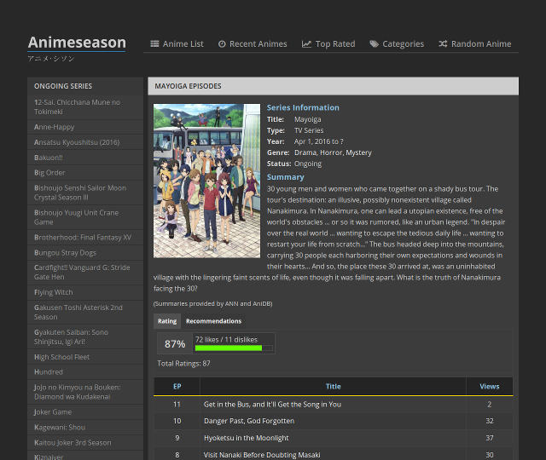The height and width of the screenshot is (460, 546).
Task: Switch to the Recommendations tab
Action: pos(213,321)
